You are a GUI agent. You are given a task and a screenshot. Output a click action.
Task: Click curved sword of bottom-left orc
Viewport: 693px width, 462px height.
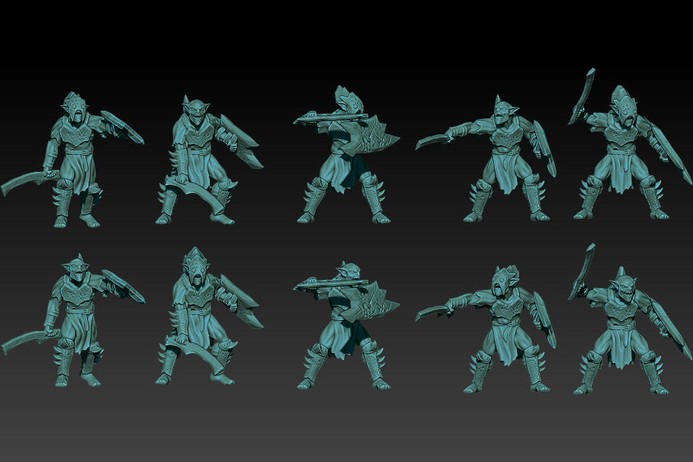tap(24, 342)
